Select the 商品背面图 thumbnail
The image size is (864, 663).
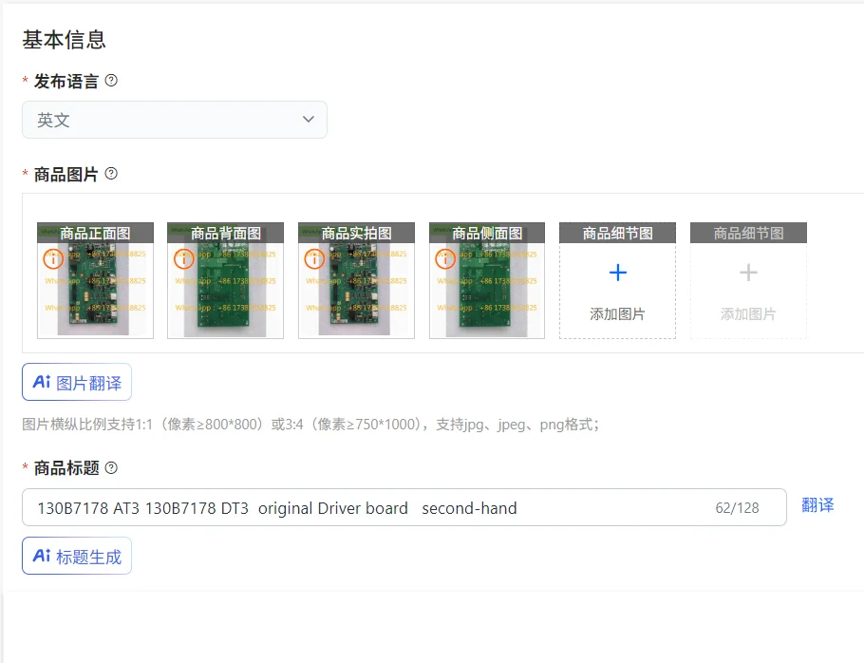[225, 280]
